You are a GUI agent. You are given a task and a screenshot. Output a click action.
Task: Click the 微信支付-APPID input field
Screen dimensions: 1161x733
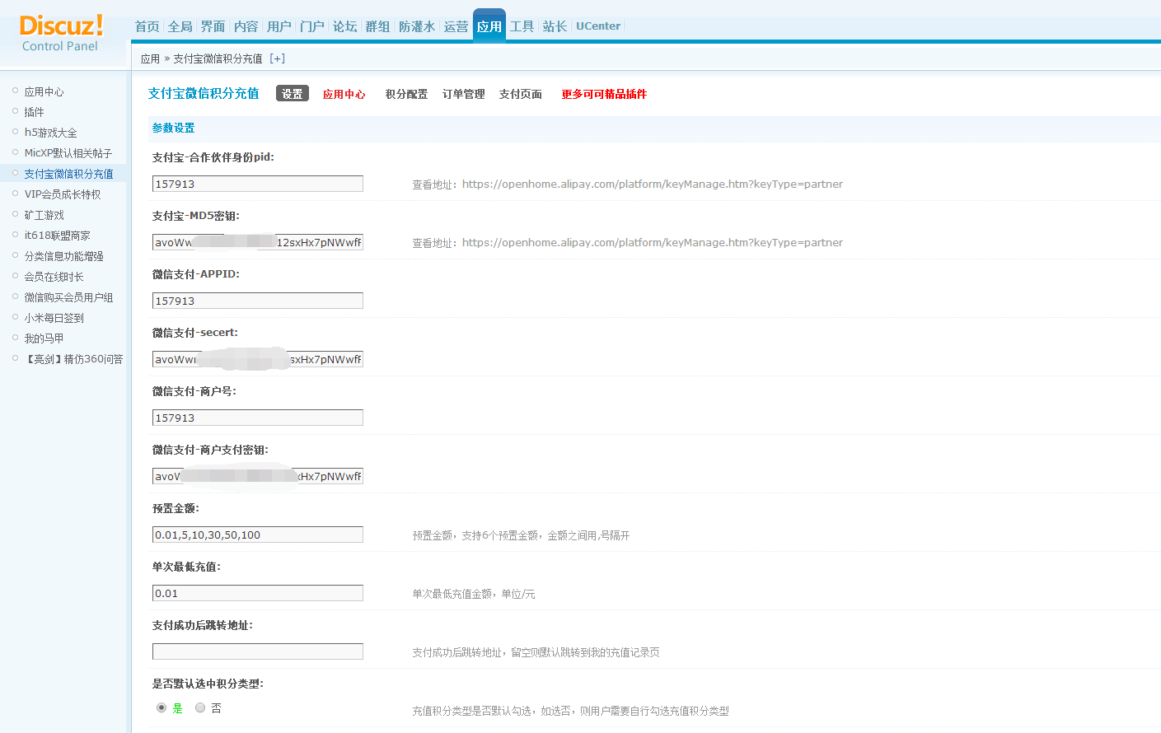[258, 301]
